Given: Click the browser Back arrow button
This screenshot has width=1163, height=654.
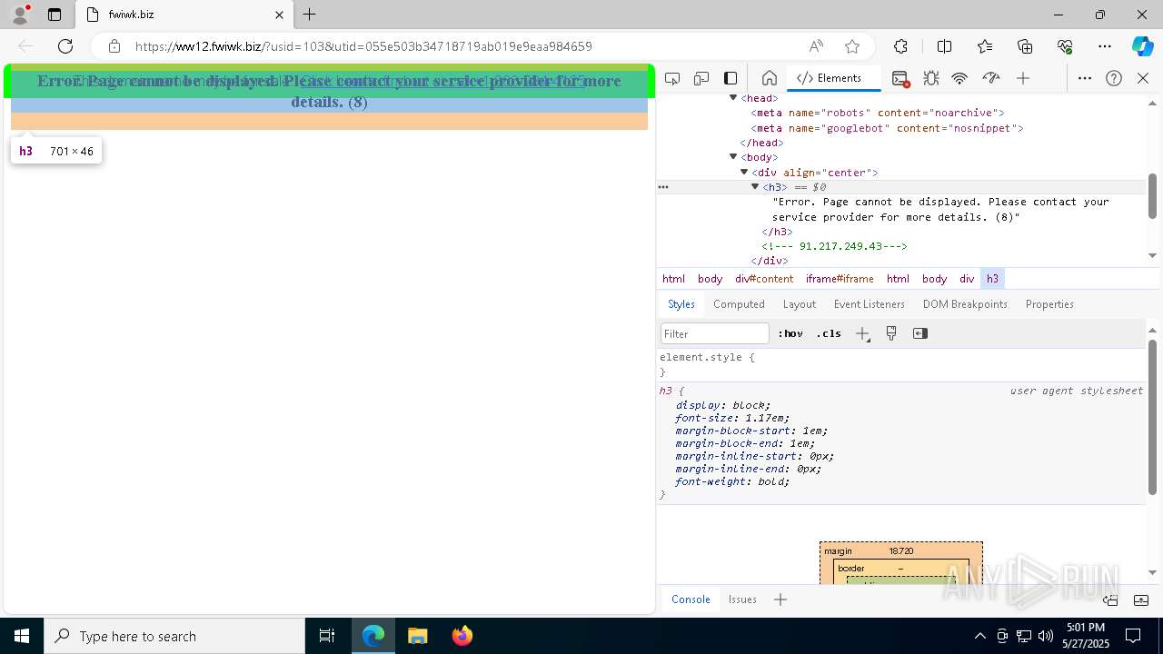Looking at the screenshot, I should (x=25, y=46).
